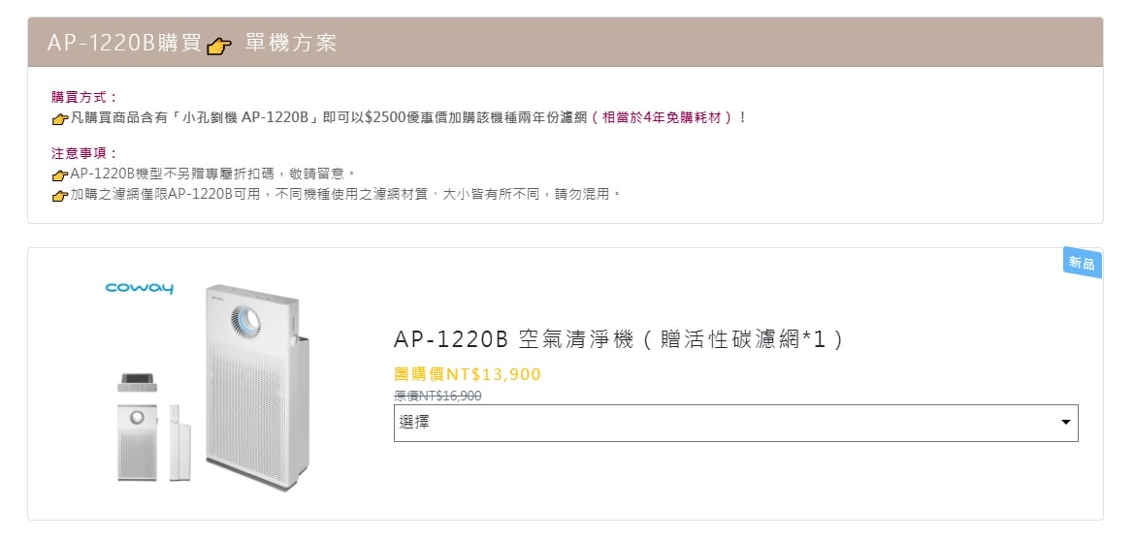
Task: Click hand icon before 加購之濾網 note
Action: click(60, 195)
